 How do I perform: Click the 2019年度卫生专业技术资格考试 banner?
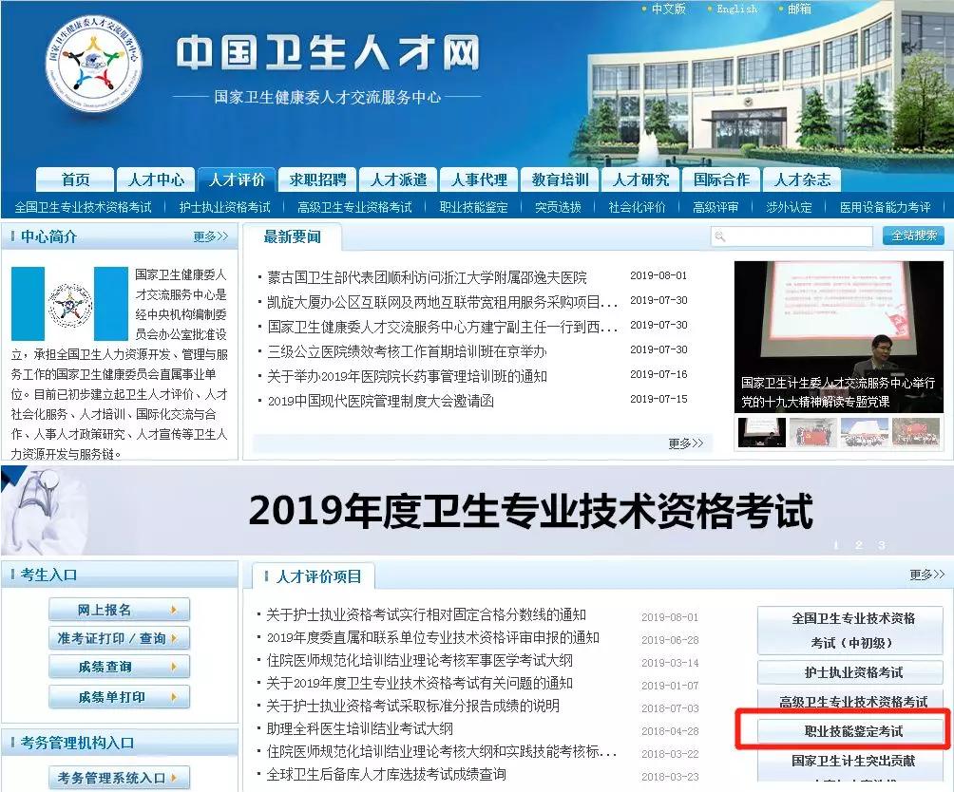pyautogui.click(x=477, y=511)
